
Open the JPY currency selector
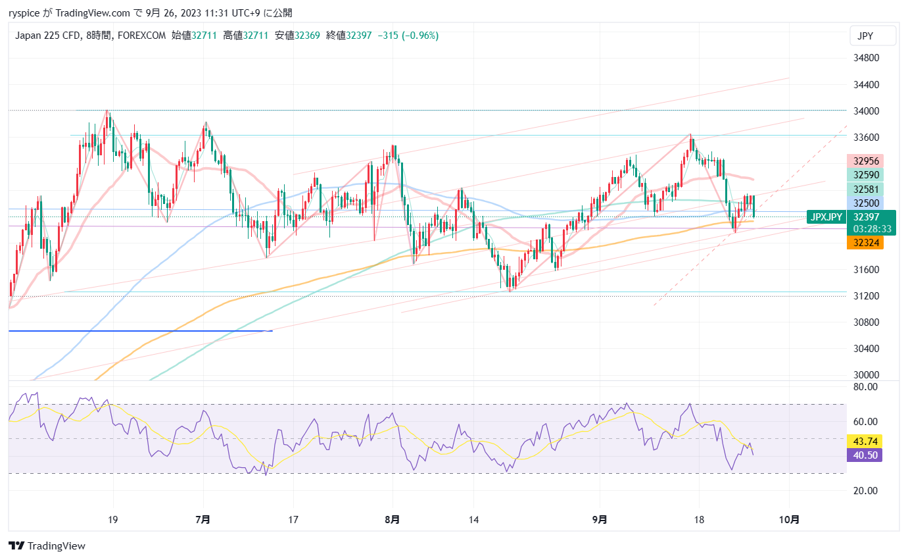coord(872,36)
